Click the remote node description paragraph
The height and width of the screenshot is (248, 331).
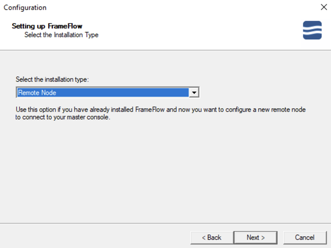click(x=160, y=113)
